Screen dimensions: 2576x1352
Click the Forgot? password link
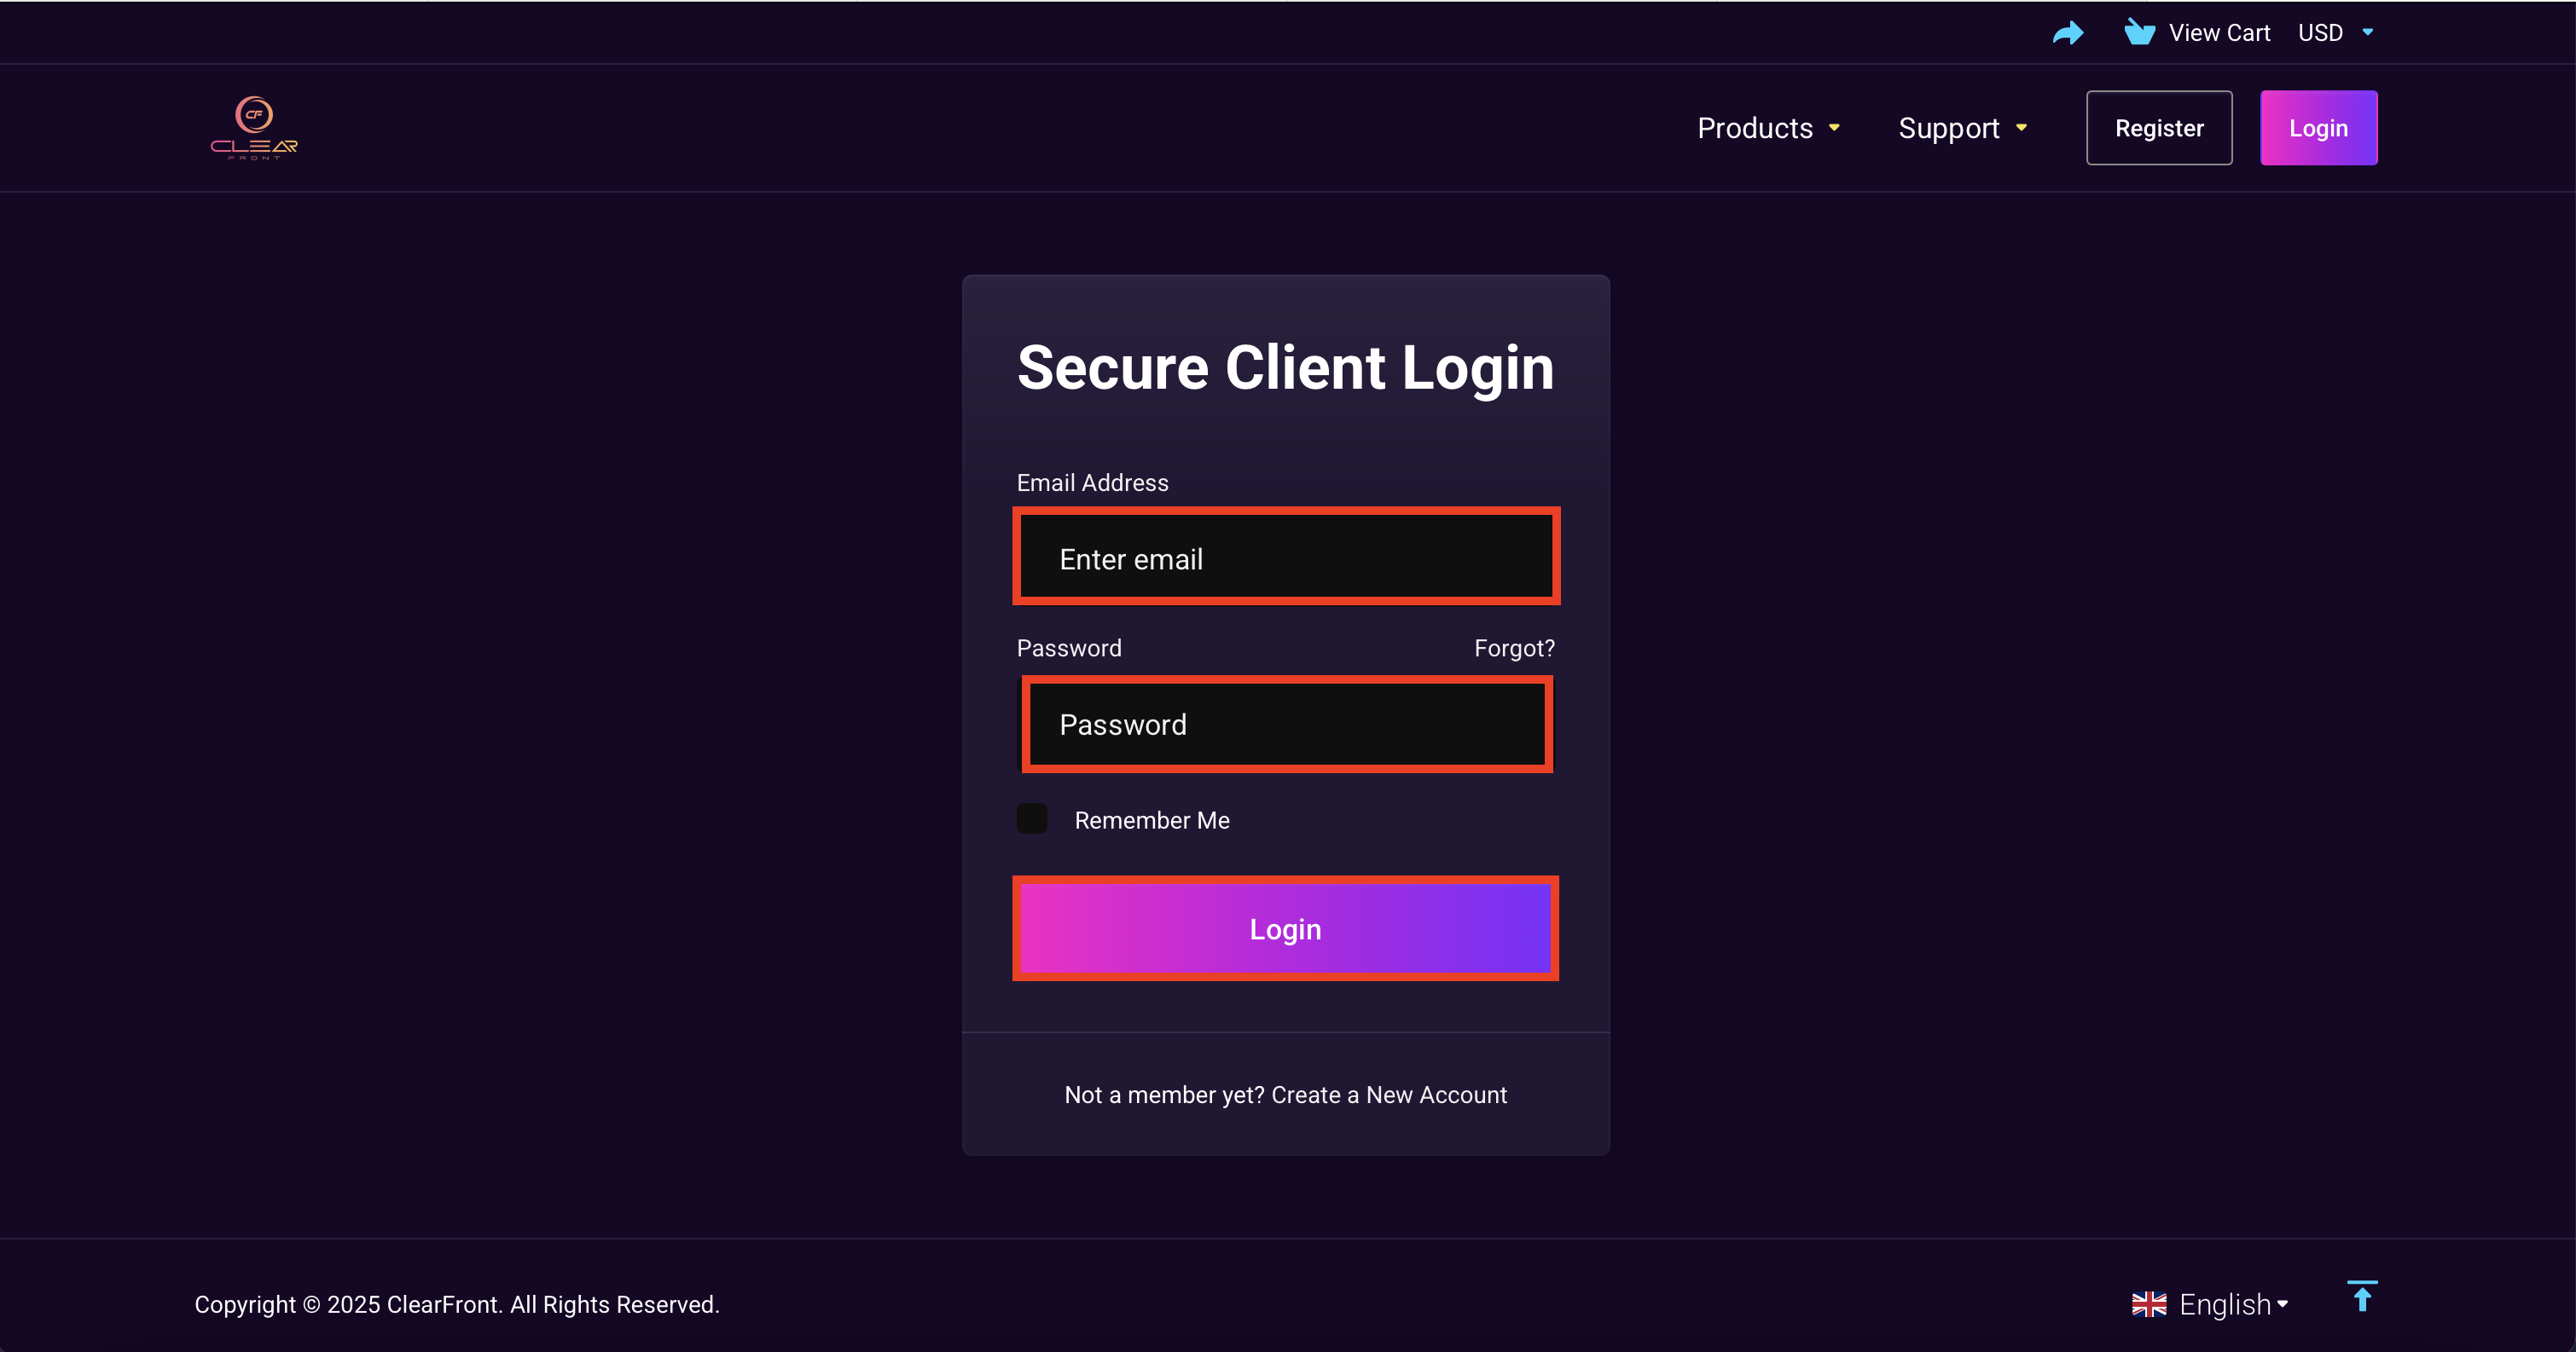pos(1514,648)
